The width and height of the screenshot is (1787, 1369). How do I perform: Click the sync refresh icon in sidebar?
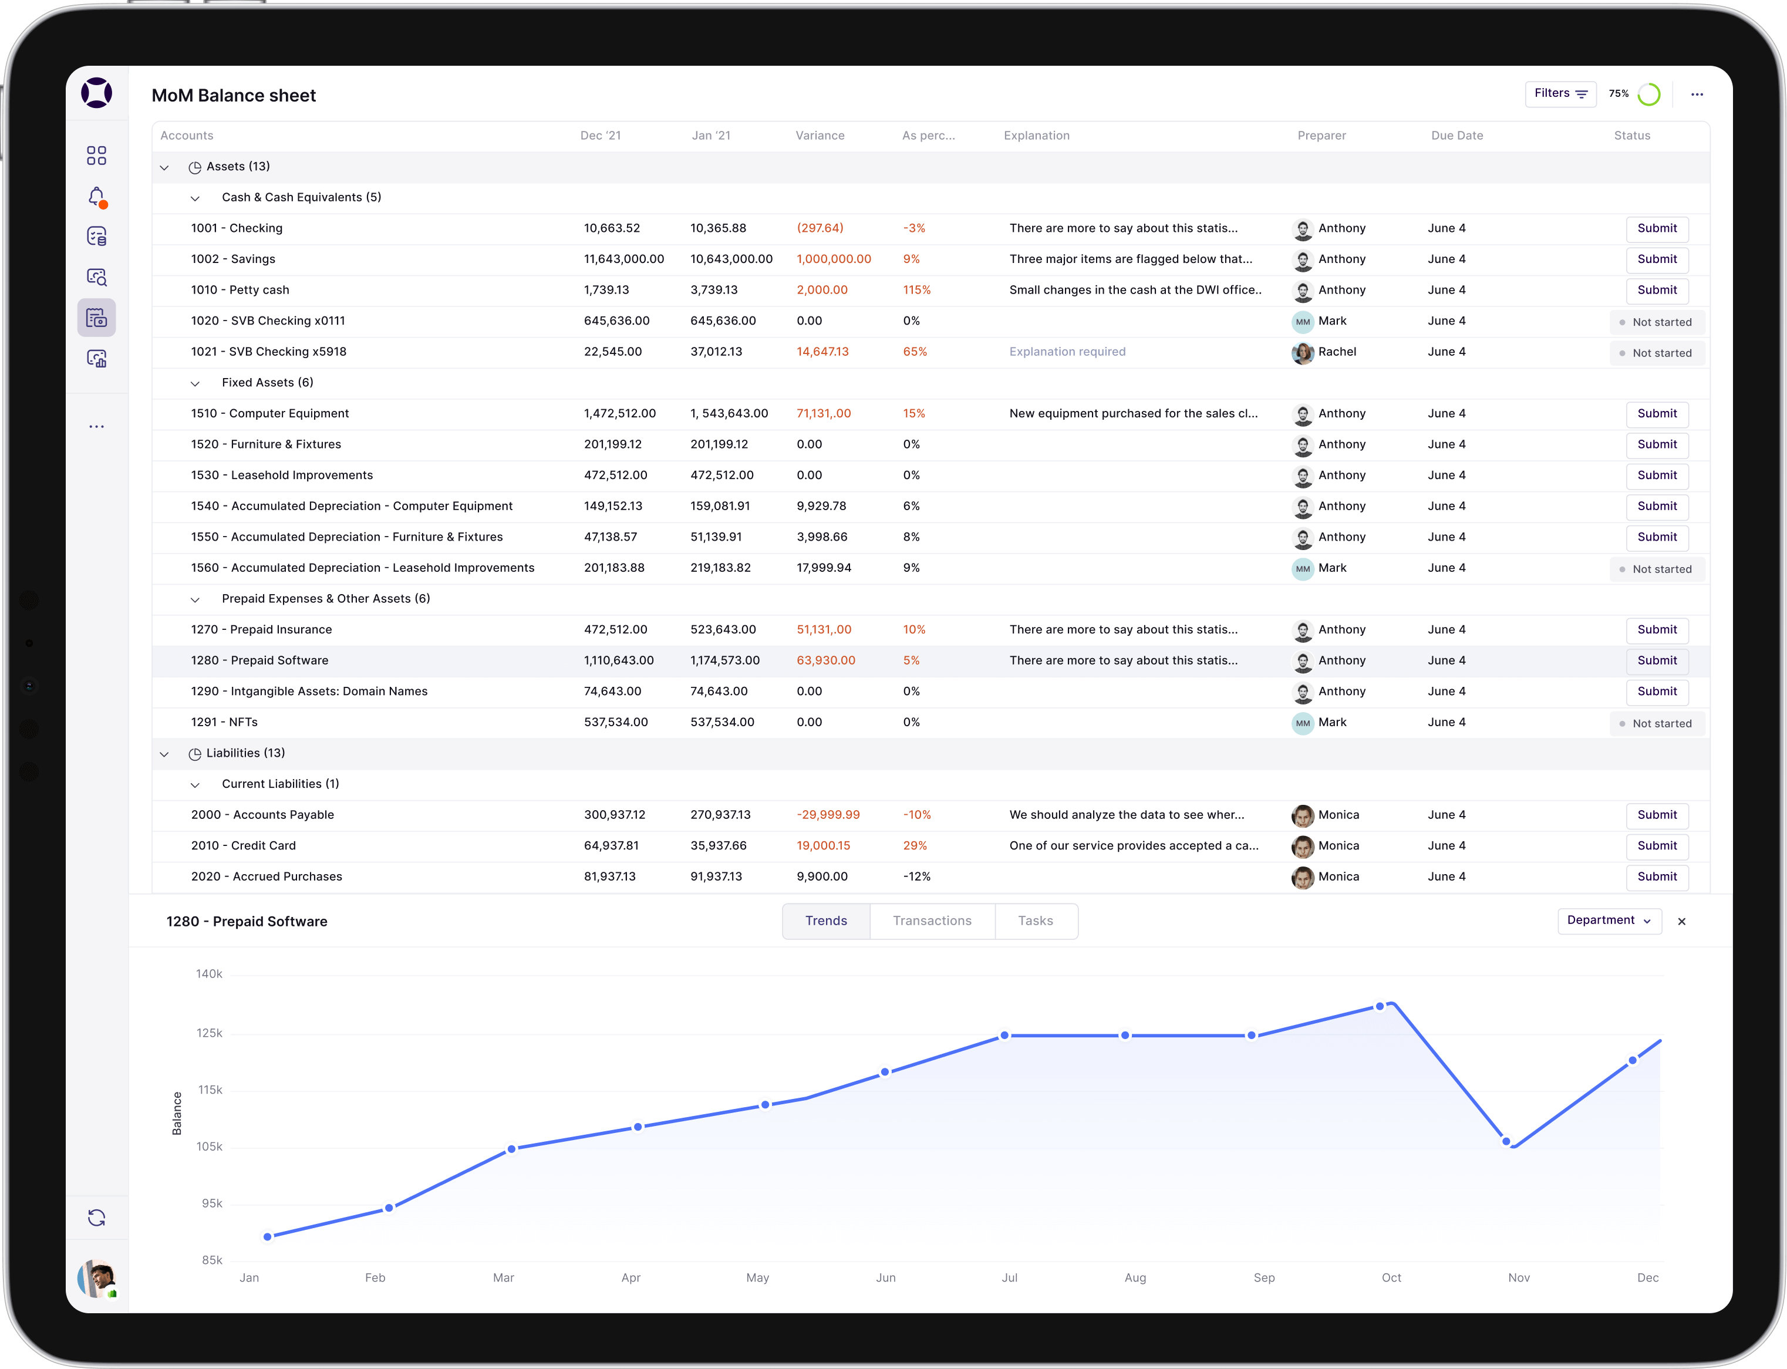(96, 1218)
